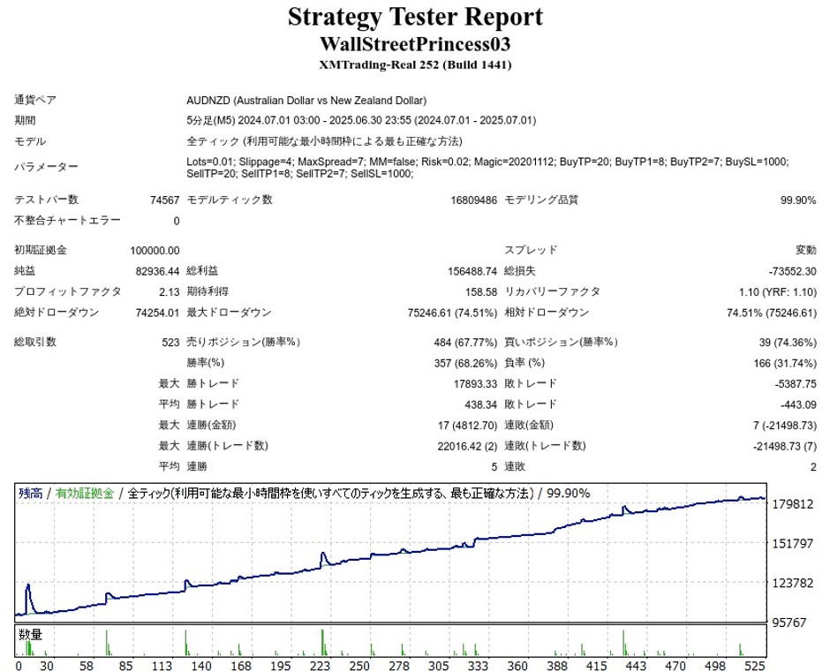Click the -73552.30 gross loss value
Viewport: 830px width, 672px height.
tap(792, 272)
